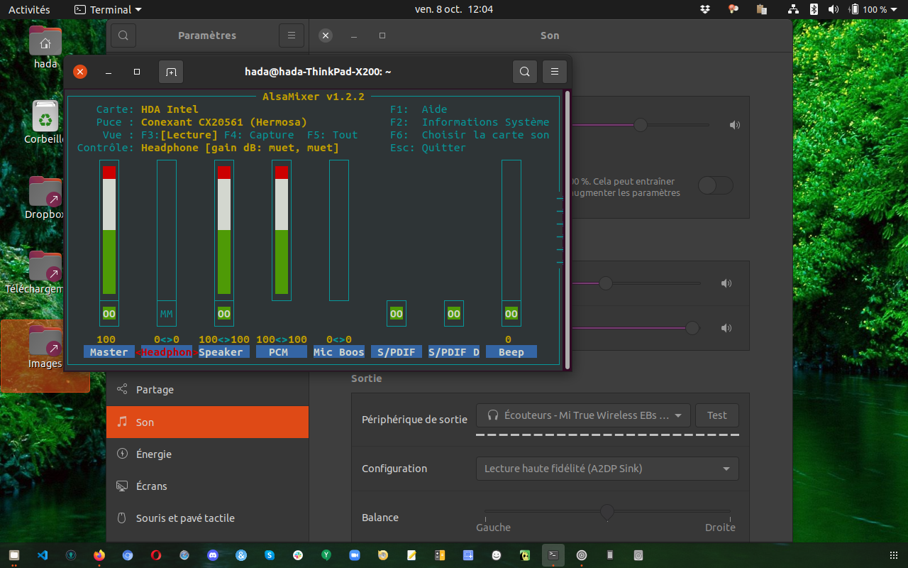Open Visual Studio Code from dock
This screenshot has height=568, width=908.
click(x=43, y=555)
